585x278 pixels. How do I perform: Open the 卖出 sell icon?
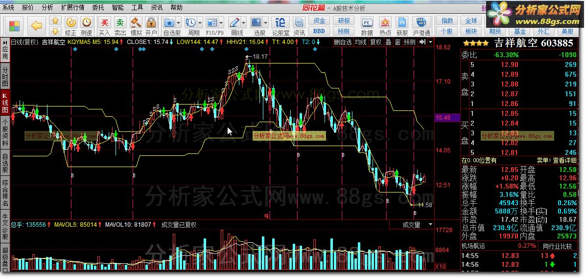[x=120, y=22]
